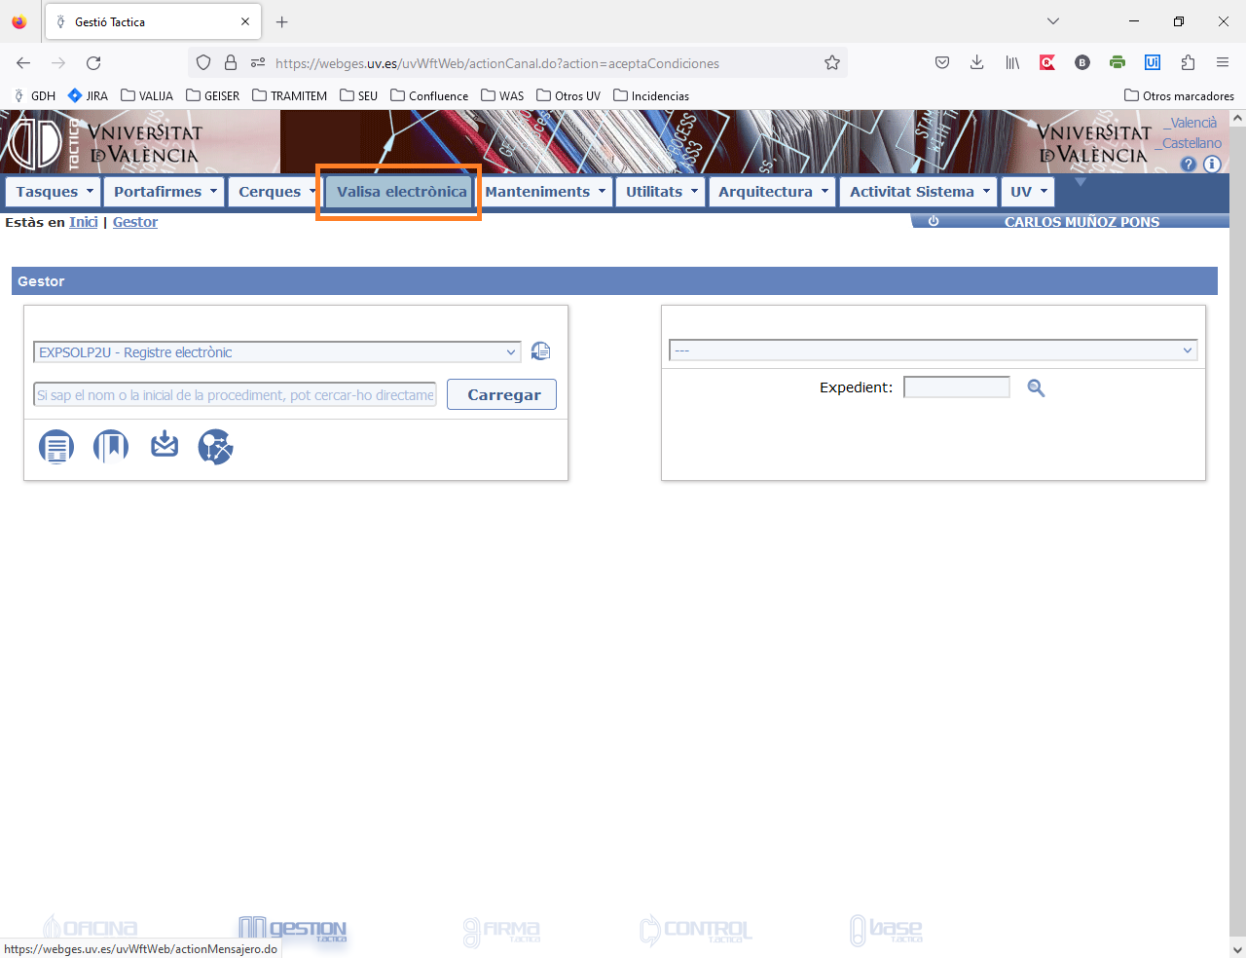
Task: Open a new browser tab
Action: point(282,21)
